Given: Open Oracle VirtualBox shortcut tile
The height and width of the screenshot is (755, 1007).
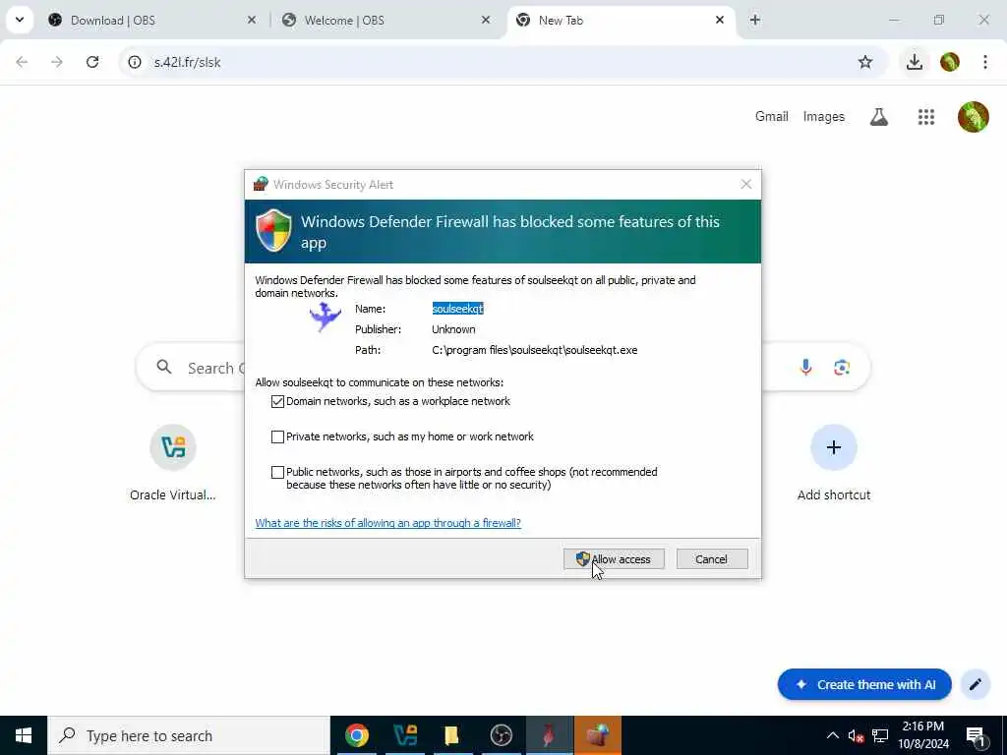Looking at the screenshot, I should click(173, 463).
